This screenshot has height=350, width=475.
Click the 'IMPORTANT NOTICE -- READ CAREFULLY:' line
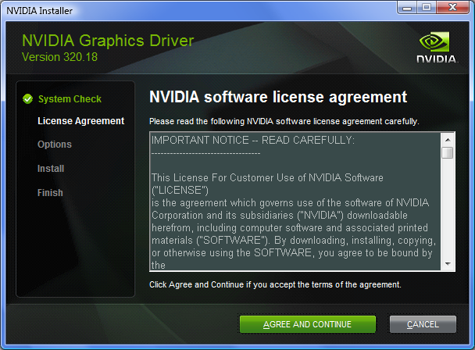253,141
